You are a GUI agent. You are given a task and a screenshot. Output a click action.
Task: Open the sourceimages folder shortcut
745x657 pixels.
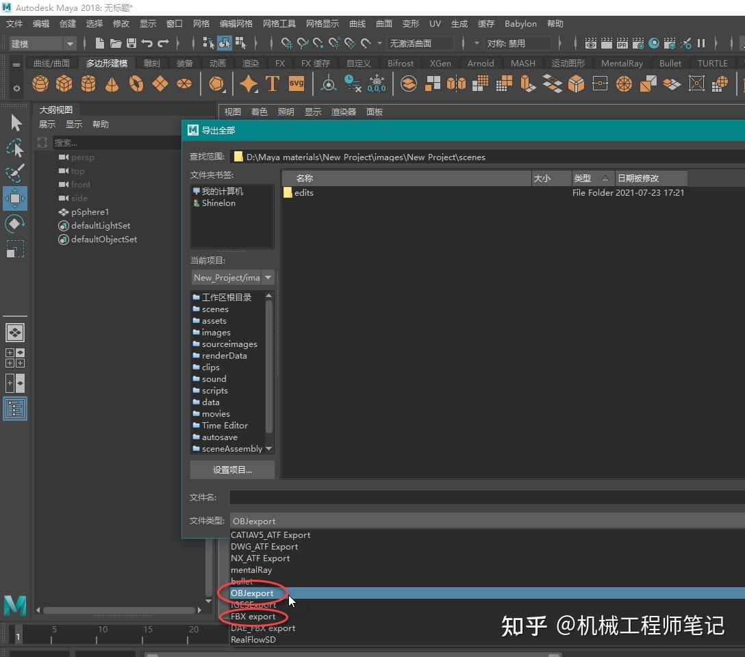(225, 344)
